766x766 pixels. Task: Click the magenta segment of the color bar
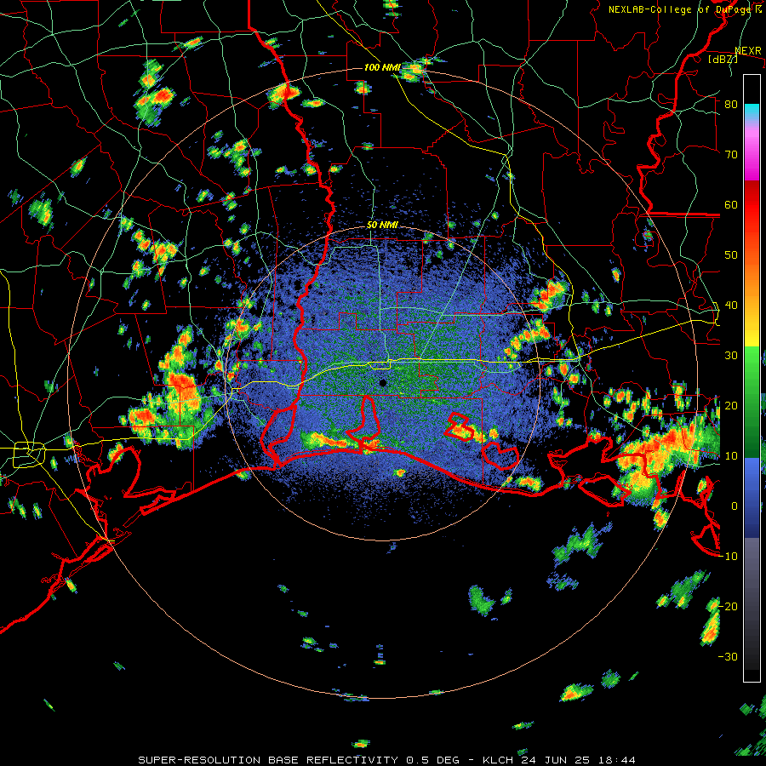point(752,156)
